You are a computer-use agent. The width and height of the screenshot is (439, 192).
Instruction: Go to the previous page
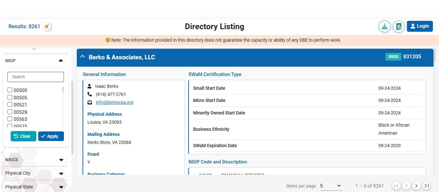(x=406, y=186)
